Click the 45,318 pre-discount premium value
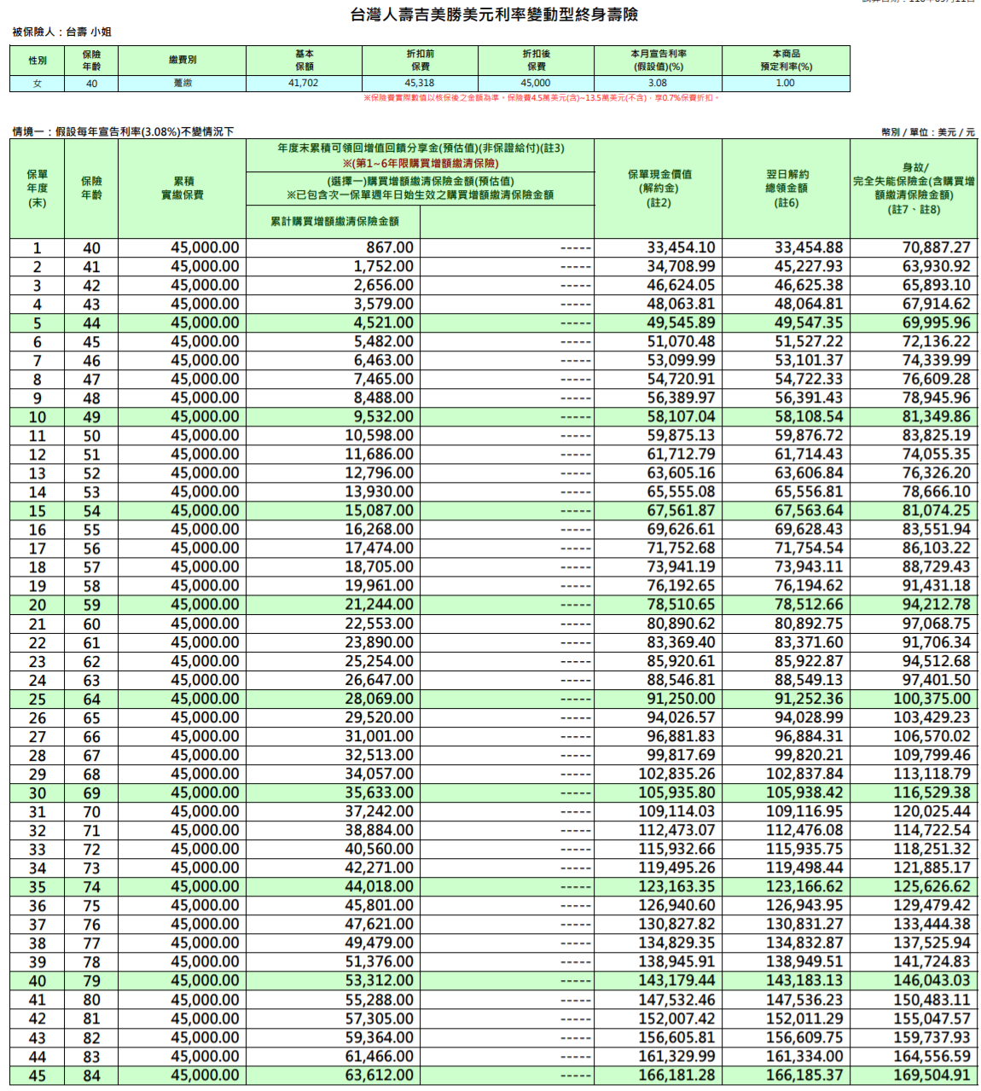This screenshot has height=1091, width=981. coord(421,84)
